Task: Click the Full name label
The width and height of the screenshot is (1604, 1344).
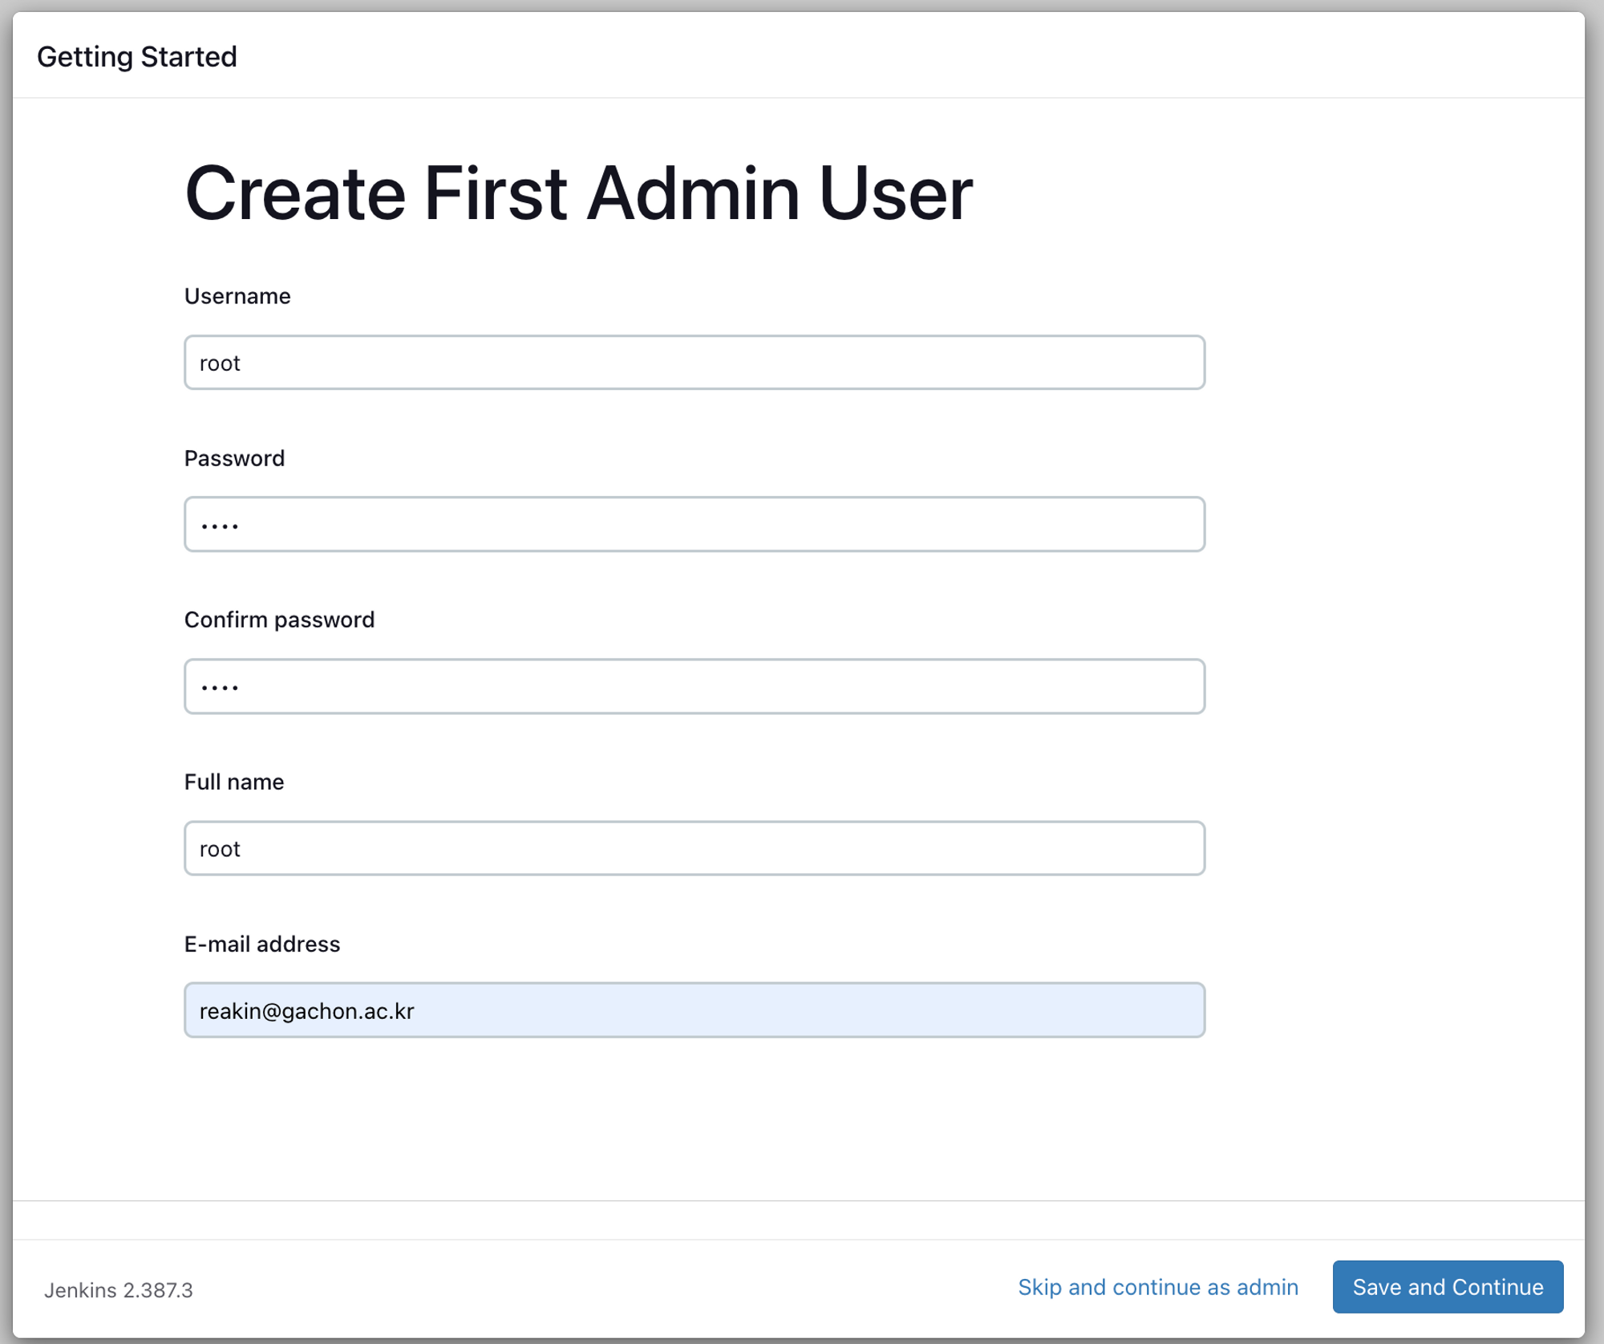Action: (x=234, y=782)
